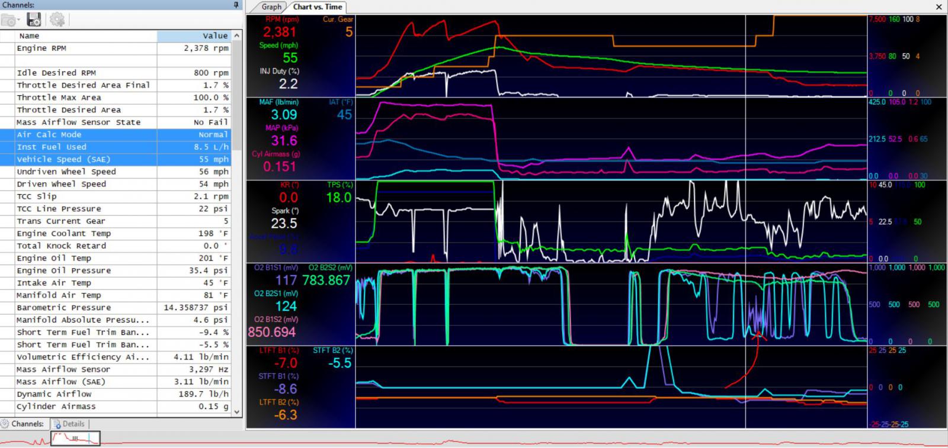
Task: Select the Manifold Air Temp row
Action: tap(116, 295)
